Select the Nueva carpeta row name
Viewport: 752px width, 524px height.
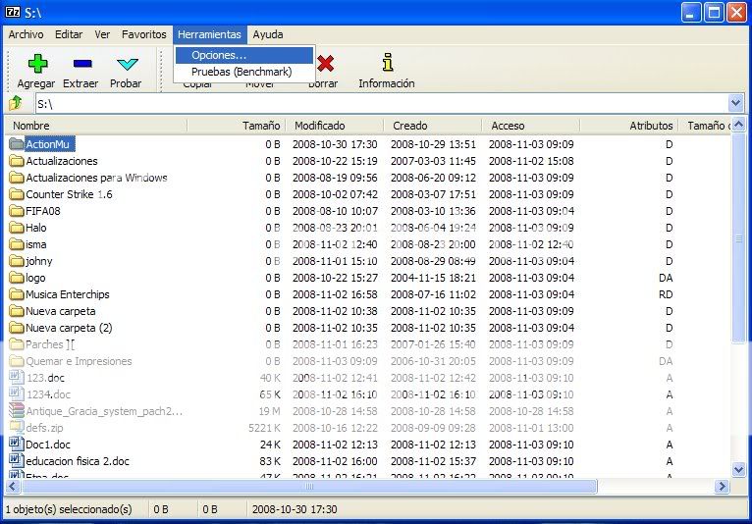pos(61,311)
